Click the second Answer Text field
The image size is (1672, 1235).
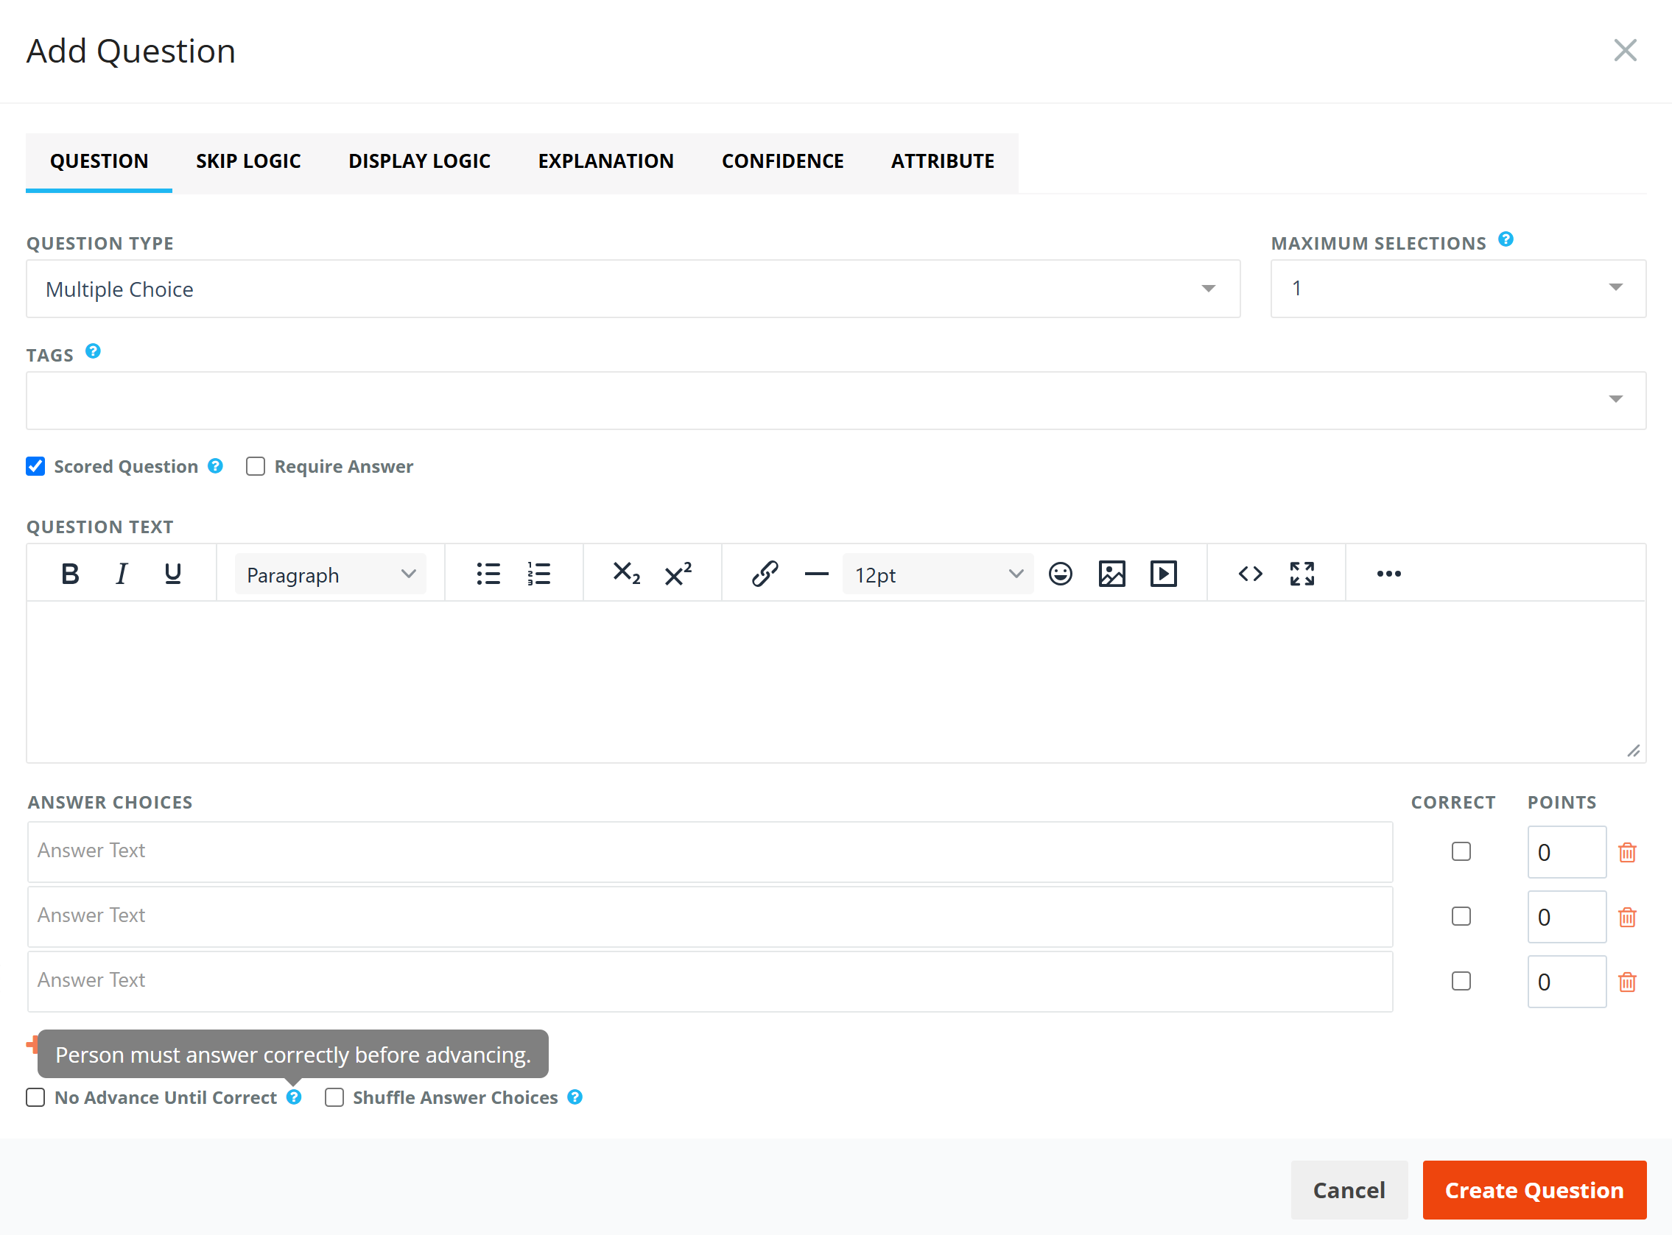point(710,917)
